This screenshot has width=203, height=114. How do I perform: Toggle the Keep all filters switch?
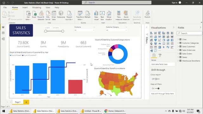tap(157, 88)
